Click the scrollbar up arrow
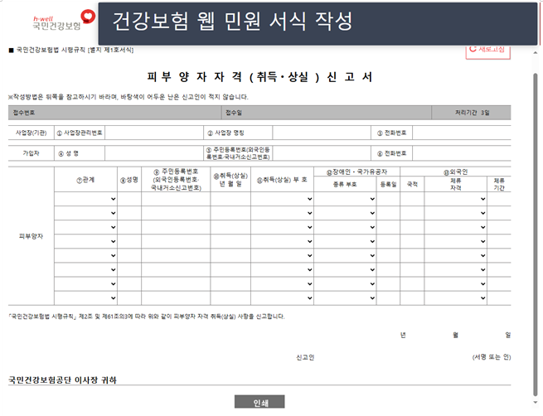The image size is (543, 416). tap(536, 52)
